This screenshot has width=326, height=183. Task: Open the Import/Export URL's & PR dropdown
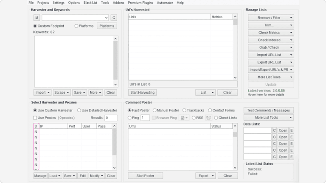(271, 70)
